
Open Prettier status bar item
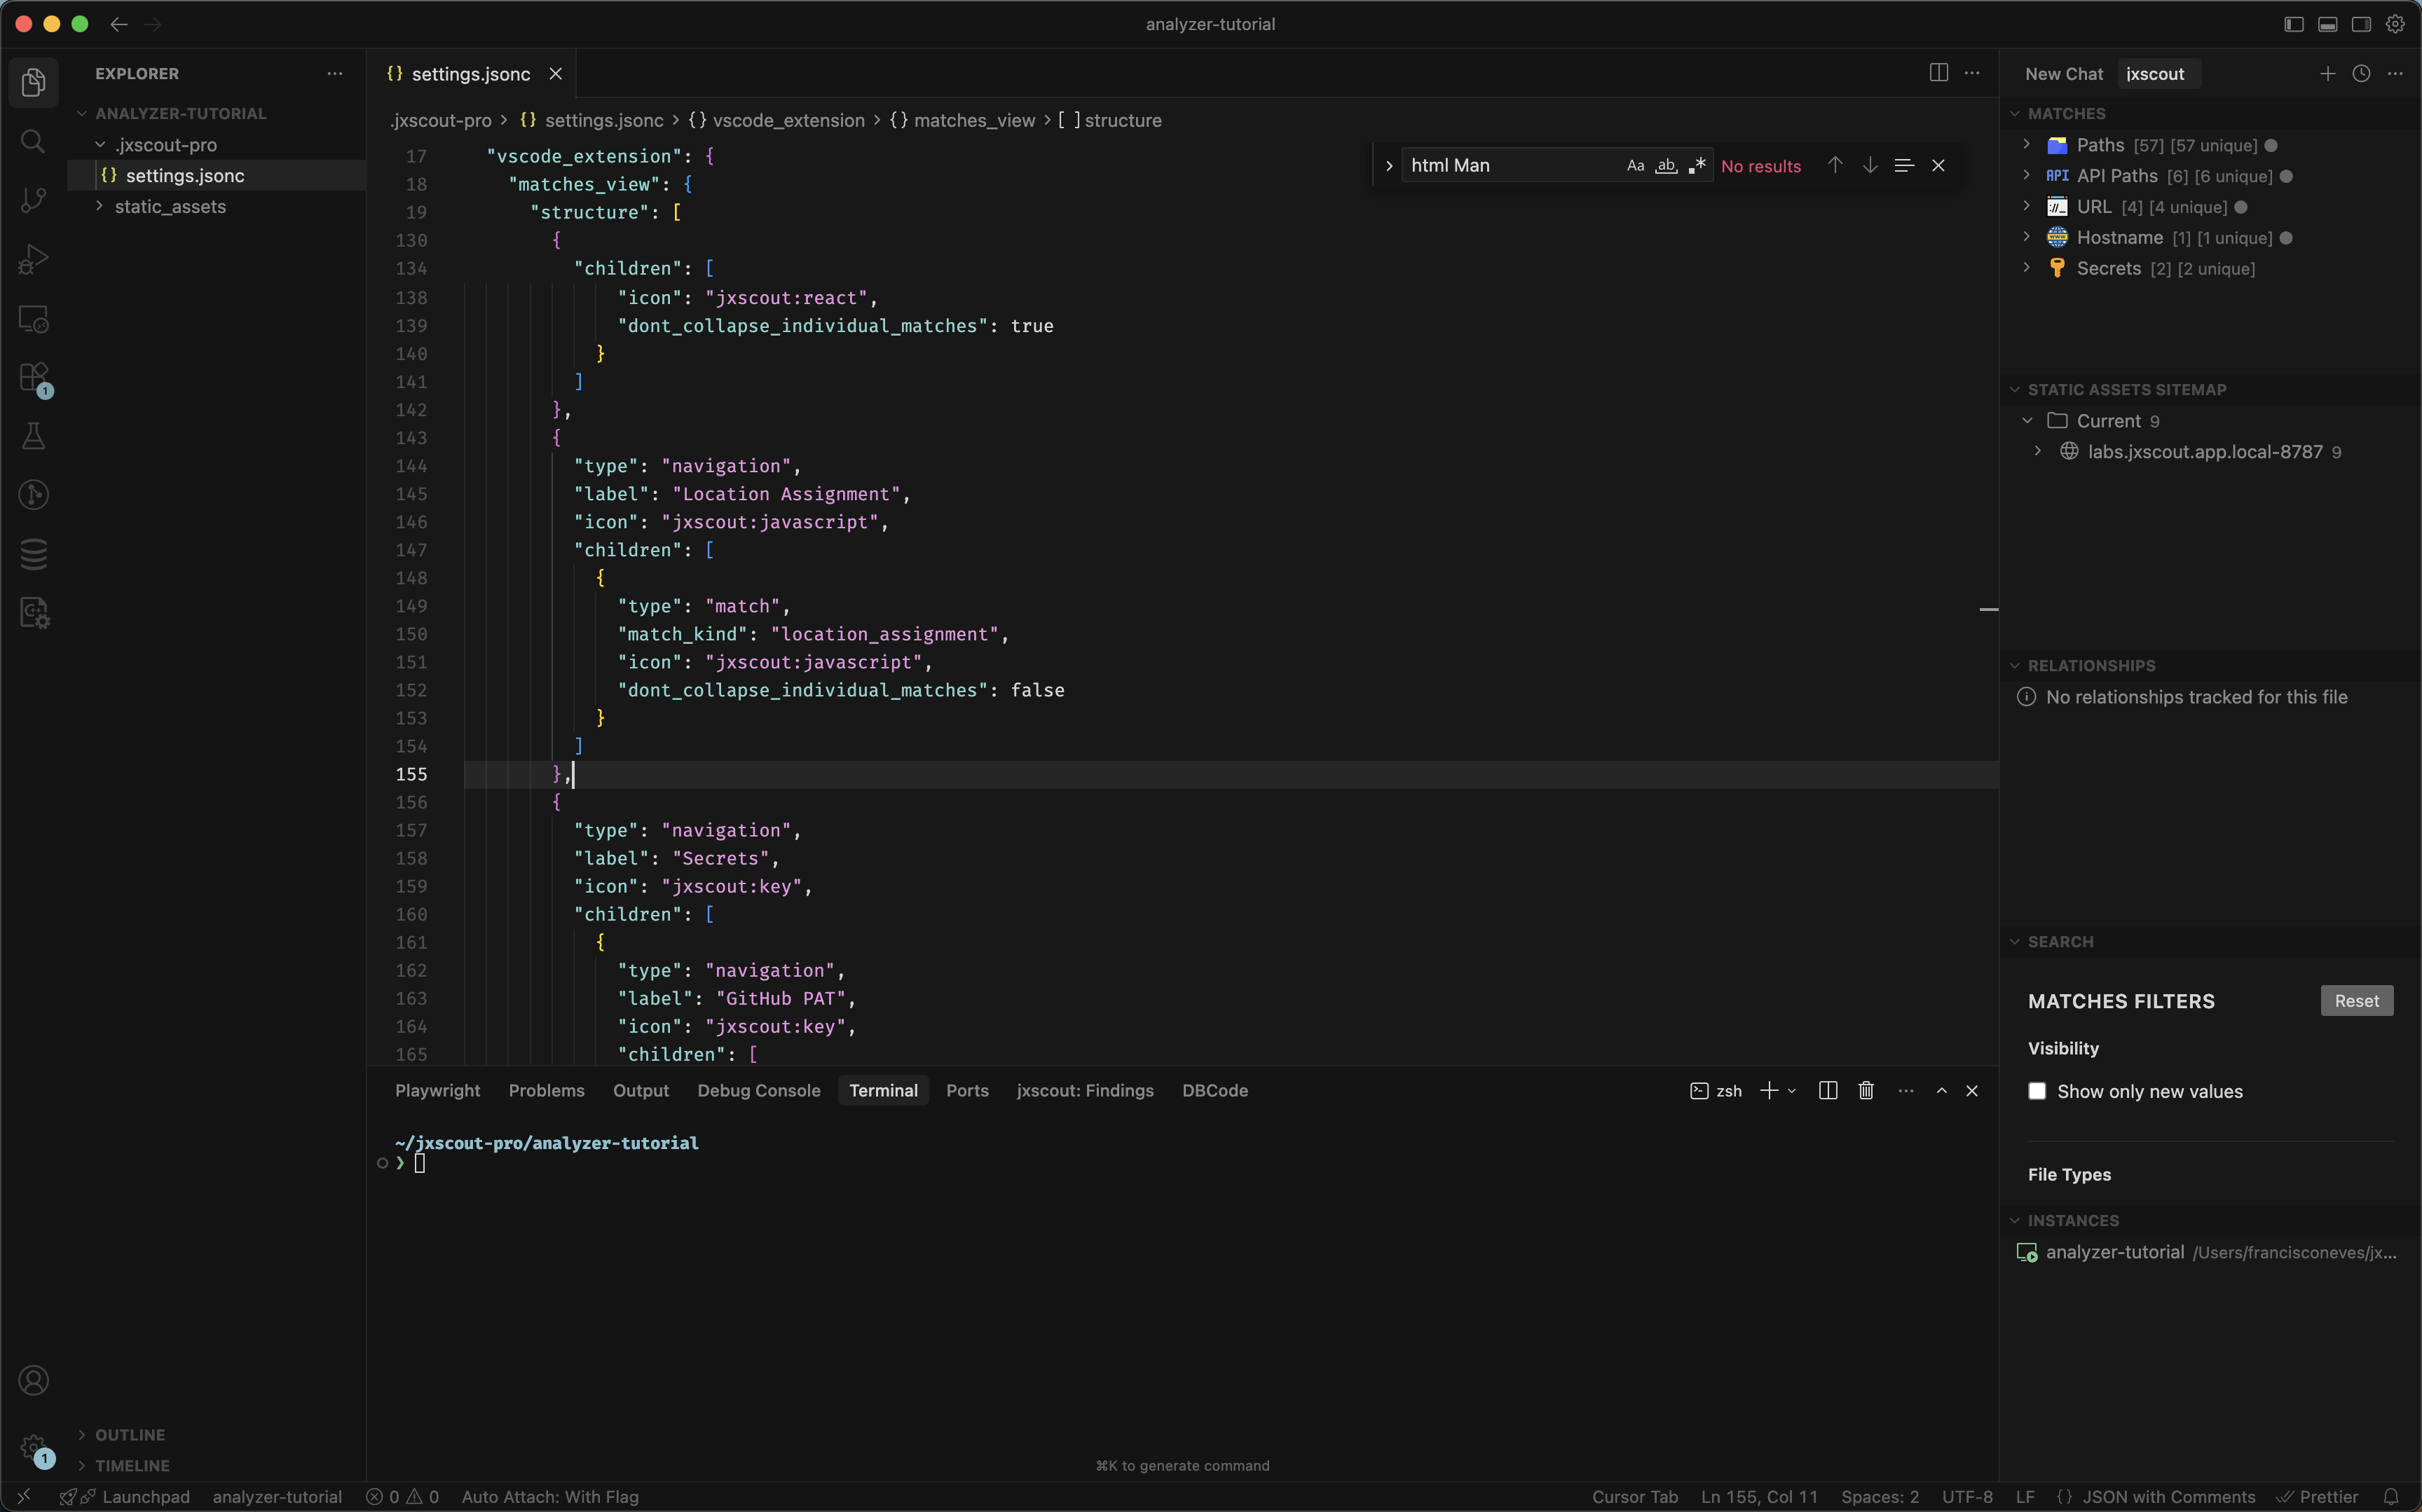pyautogui.click(x=2318, y=1497)
